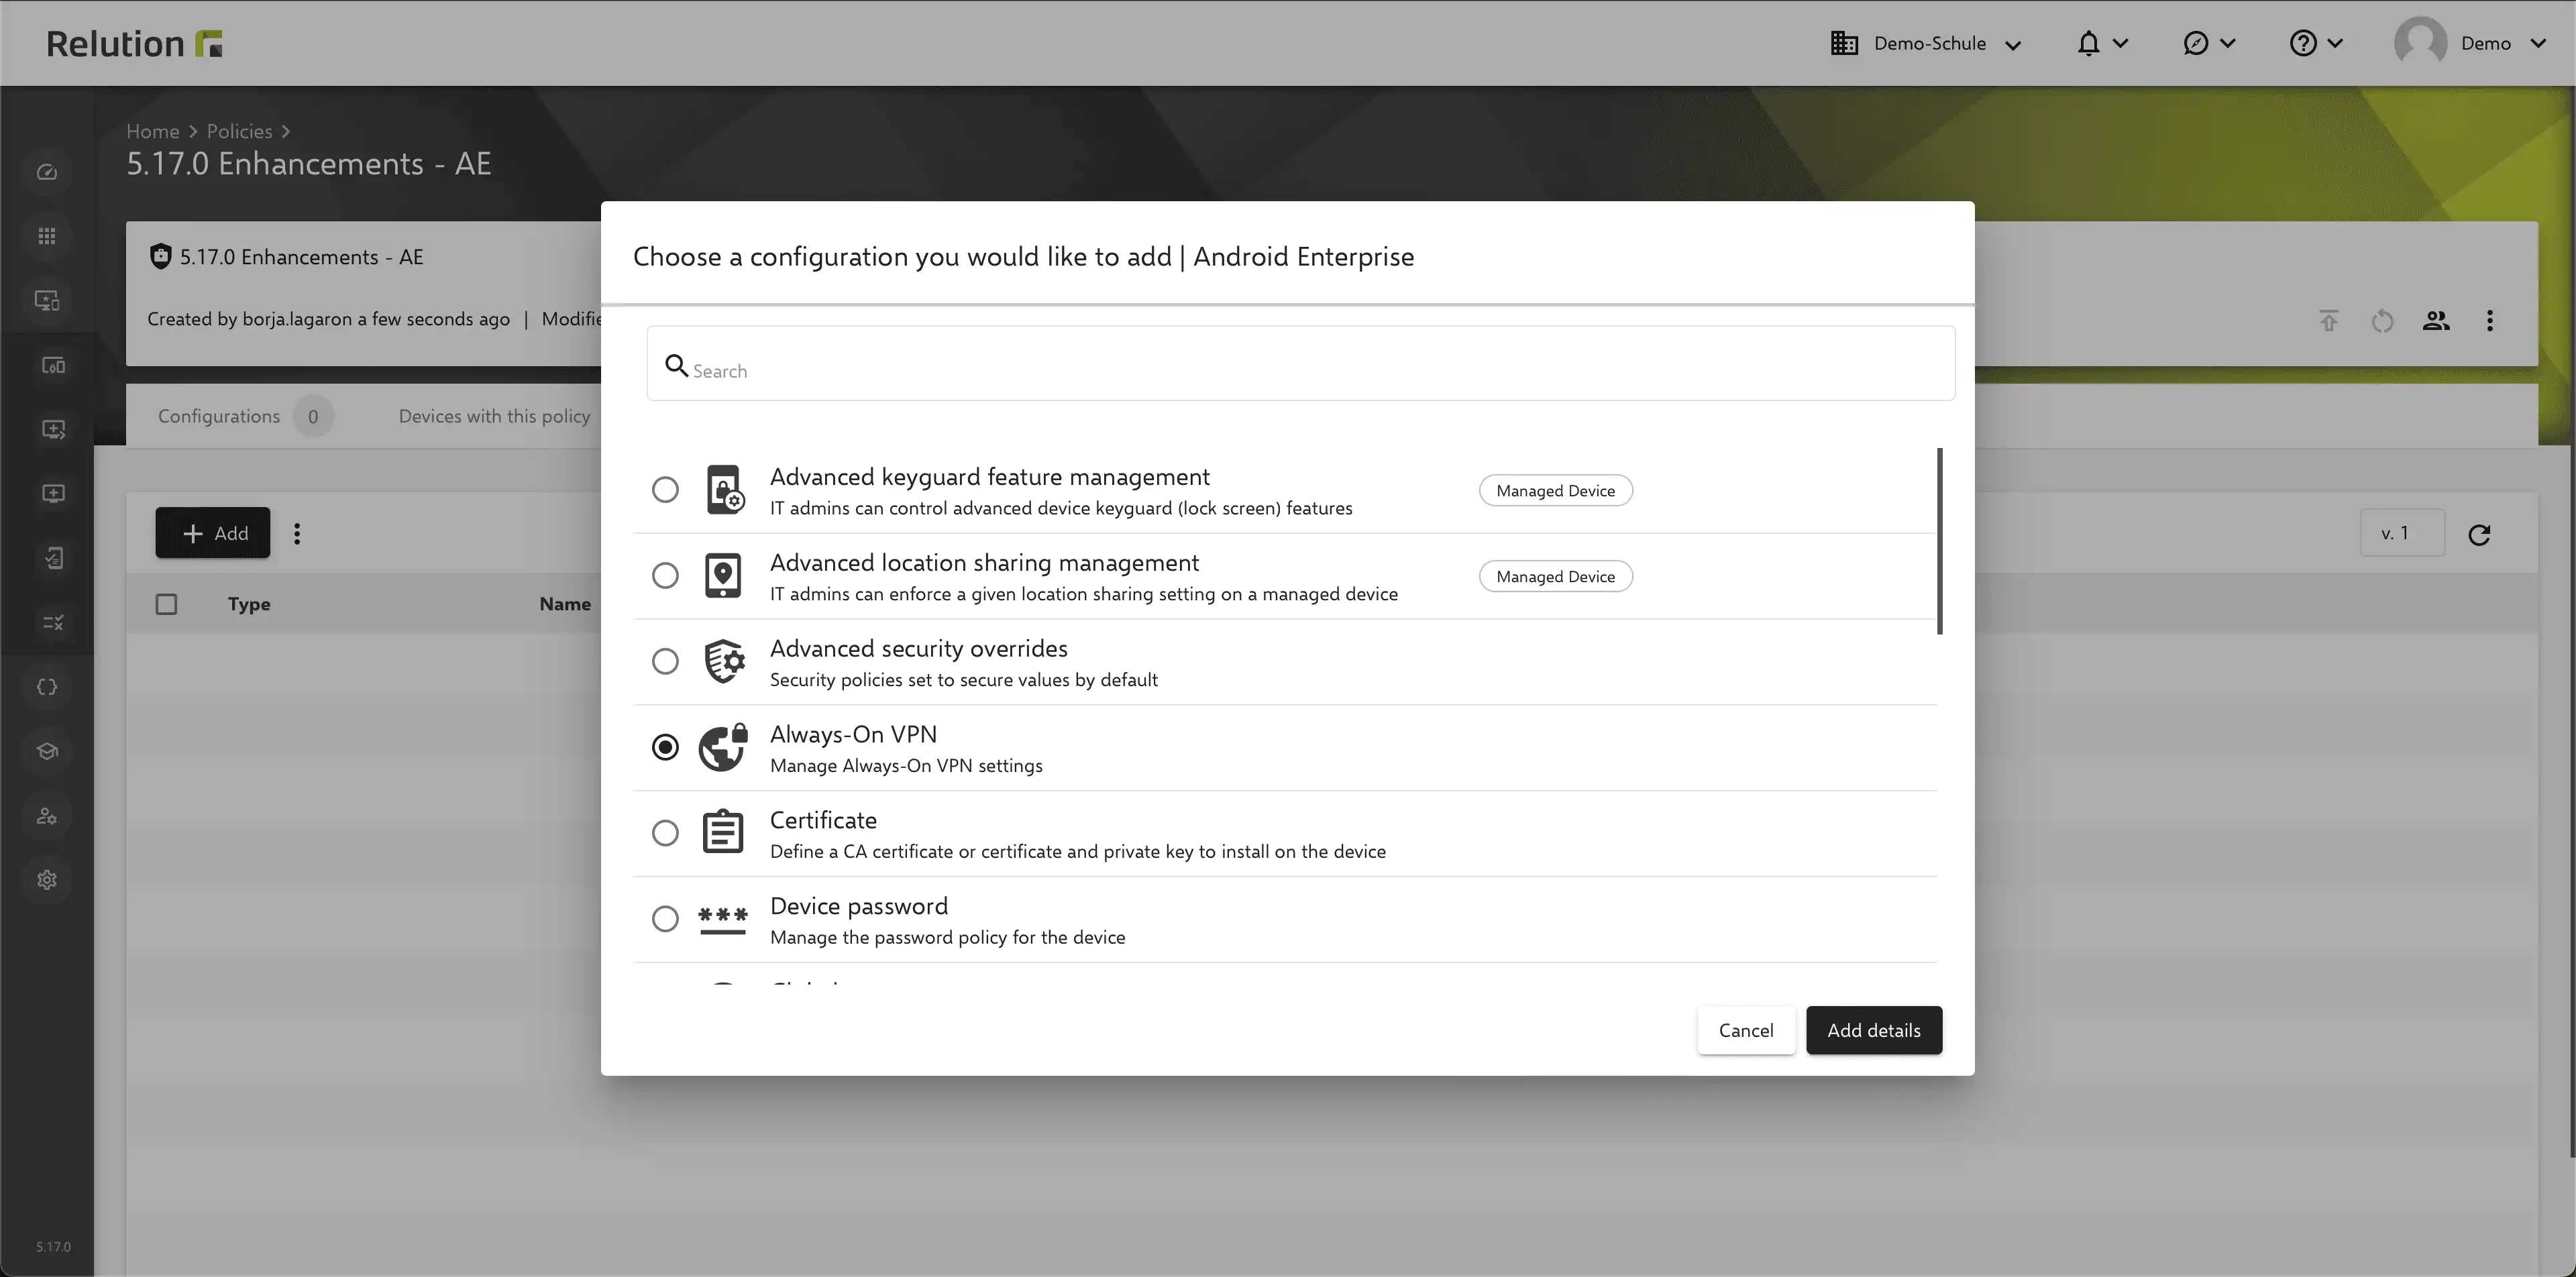Click the Cancel button

pos(1746,1030)
